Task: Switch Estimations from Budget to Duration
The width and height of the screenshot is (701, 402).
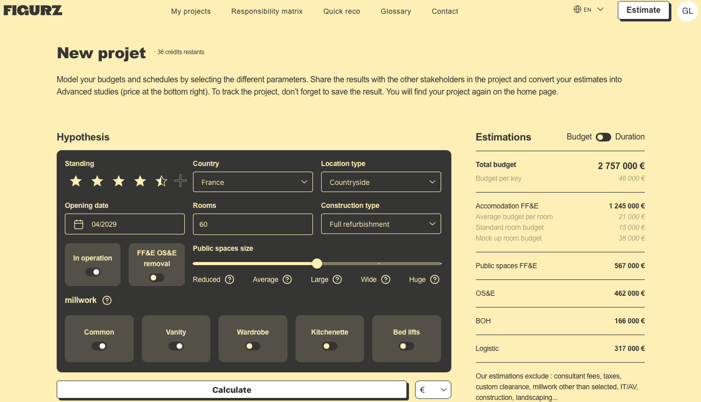Action: (x=603, y=137)
